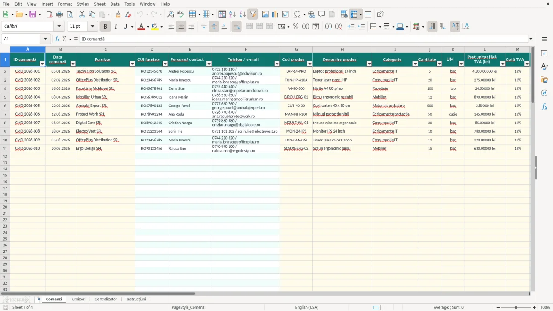This screenshot has width=553, height=311.
Task: Insert an image
Action: [265, 14]
